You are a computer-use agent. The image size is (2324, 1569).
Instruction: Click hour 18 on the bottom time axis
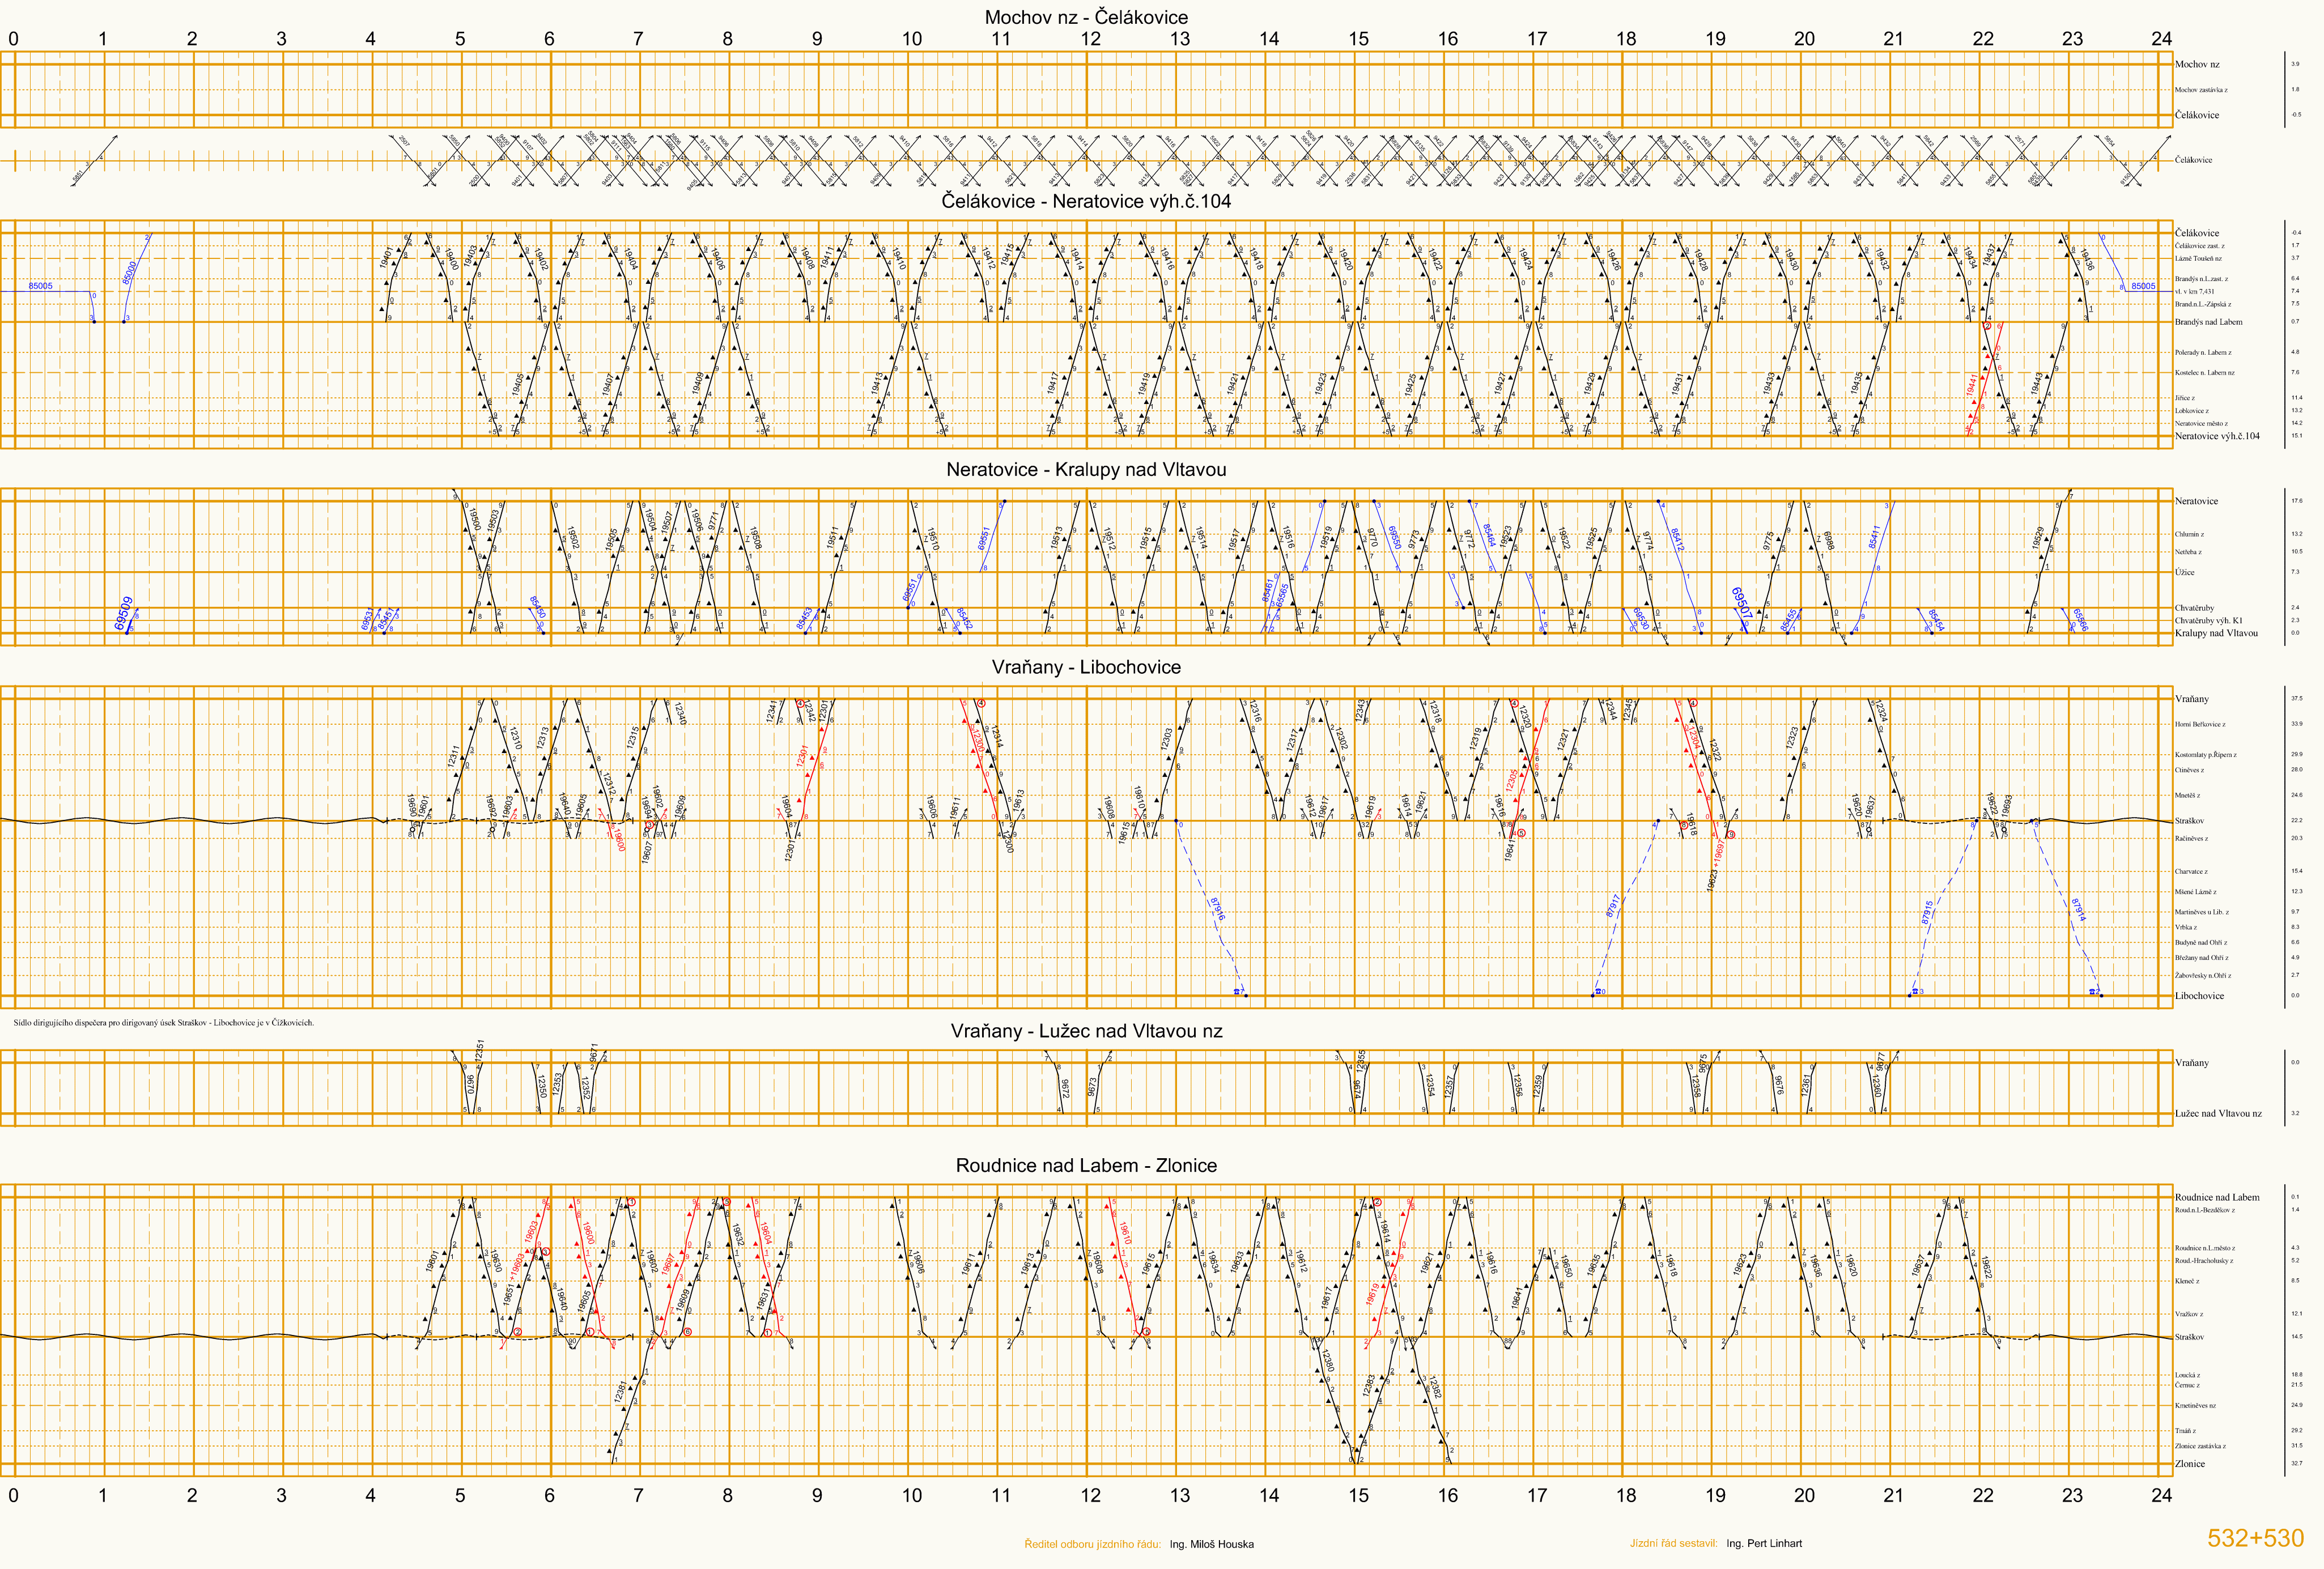(1626, 1495)
